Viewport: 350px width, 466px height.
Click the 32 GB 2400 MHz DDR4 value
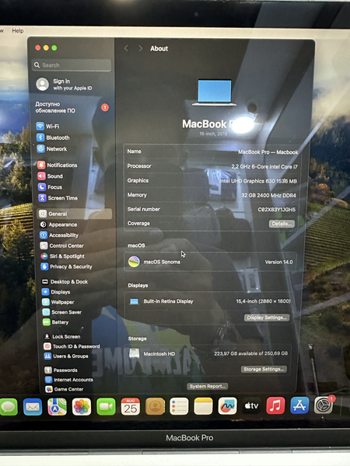(268, 195)
